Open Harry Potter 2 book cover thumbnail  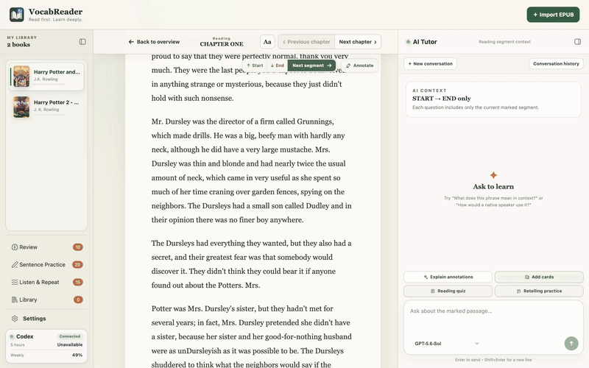tap(21, 107)
